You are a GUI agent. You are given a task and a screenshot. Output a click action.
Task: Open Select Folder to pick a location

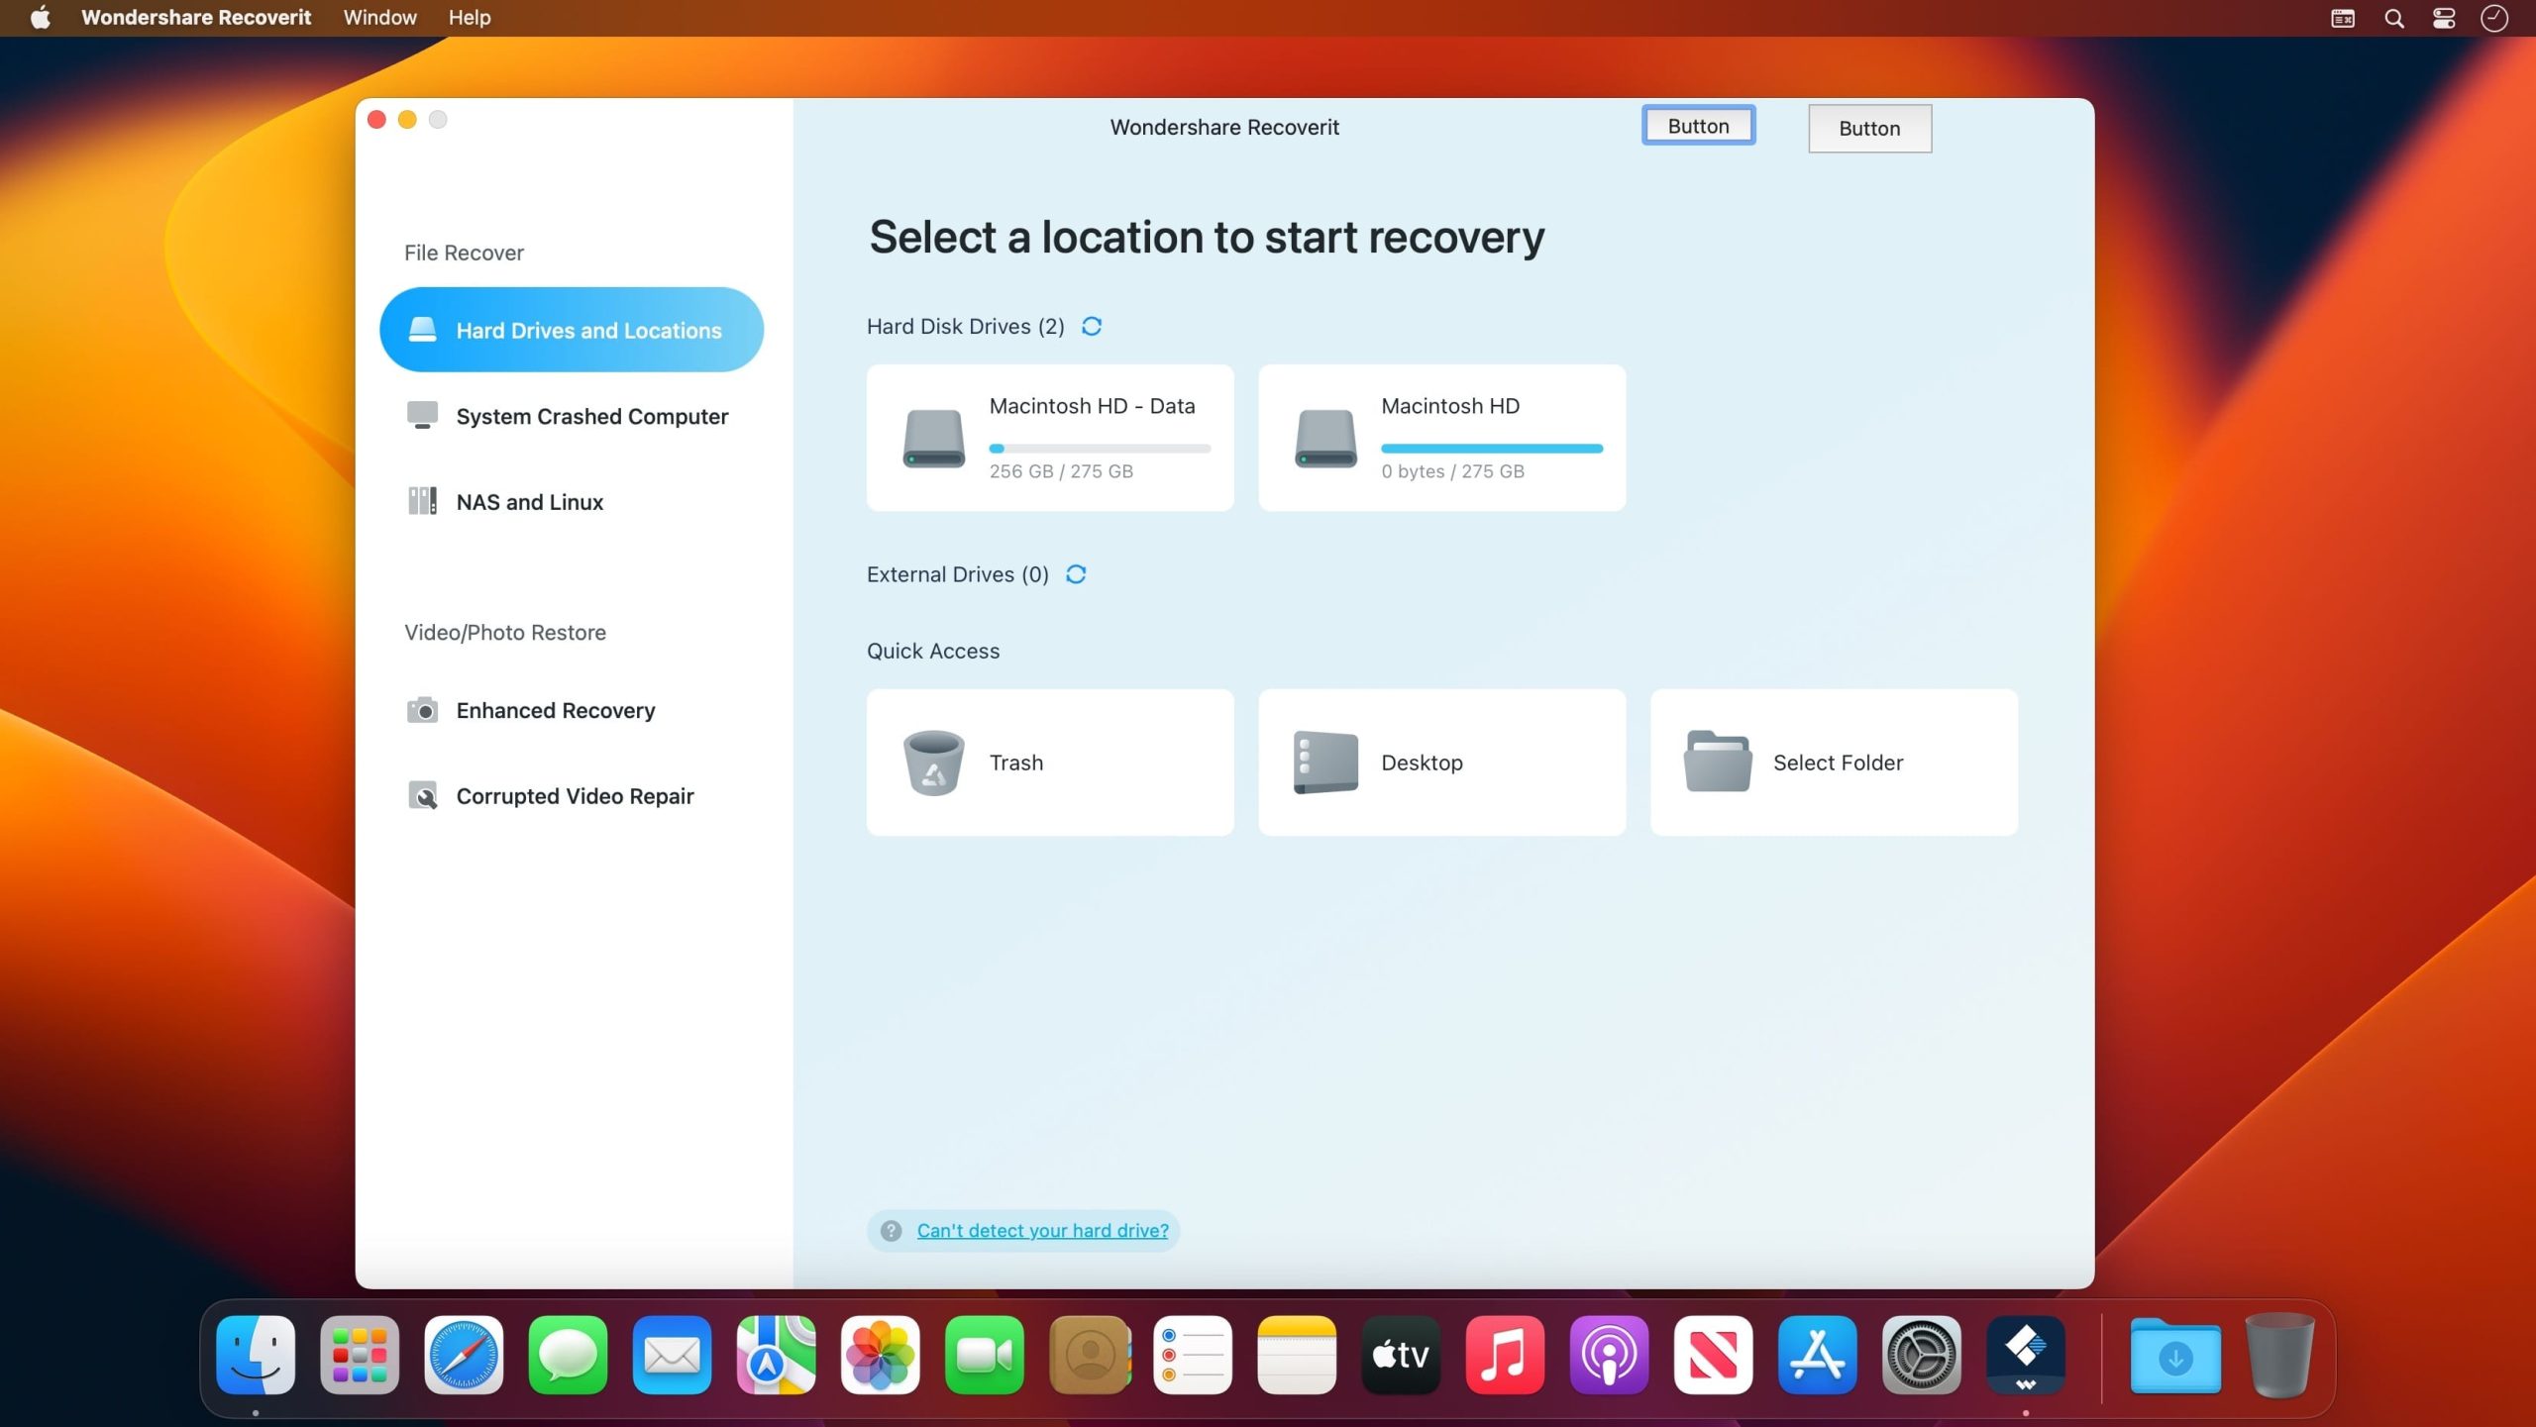[1832, 762]
